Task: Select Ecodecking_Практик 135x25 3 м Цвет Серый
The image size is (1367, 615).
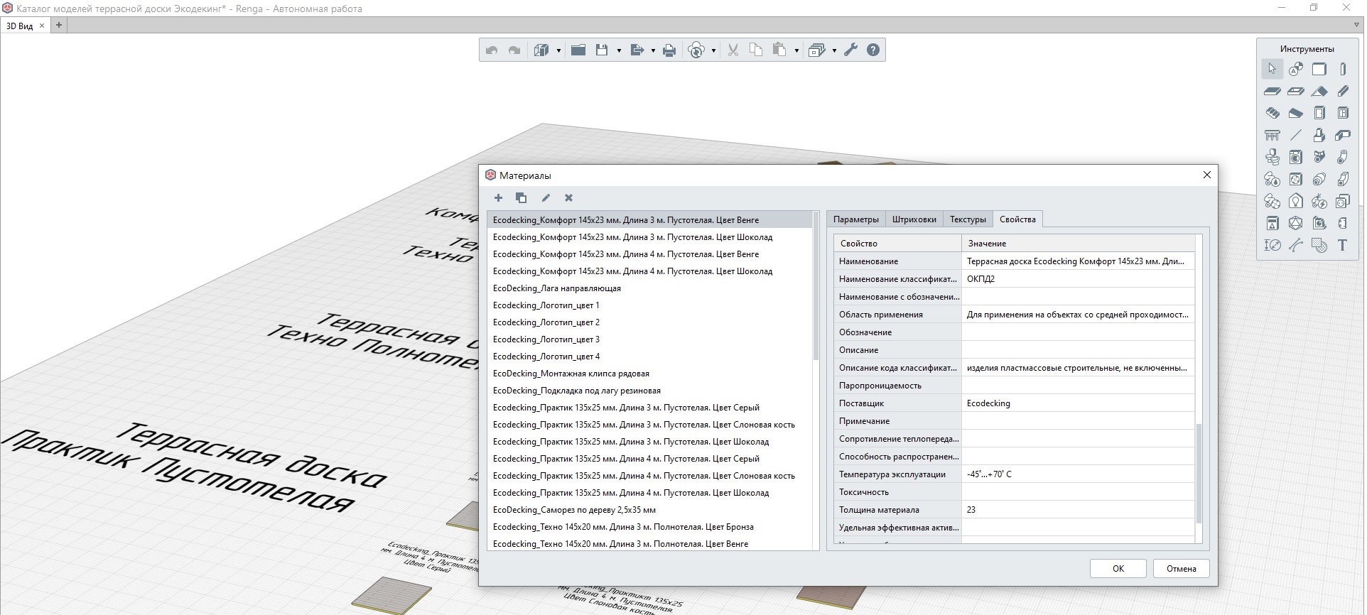Action: (649, 408)
